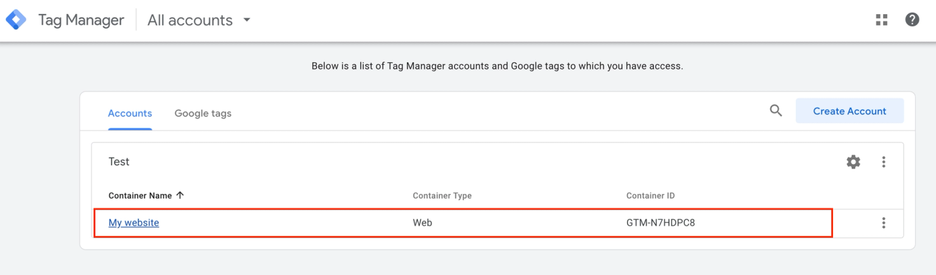Select the Test account name
The image size is (936, 275).
[119, 162]
